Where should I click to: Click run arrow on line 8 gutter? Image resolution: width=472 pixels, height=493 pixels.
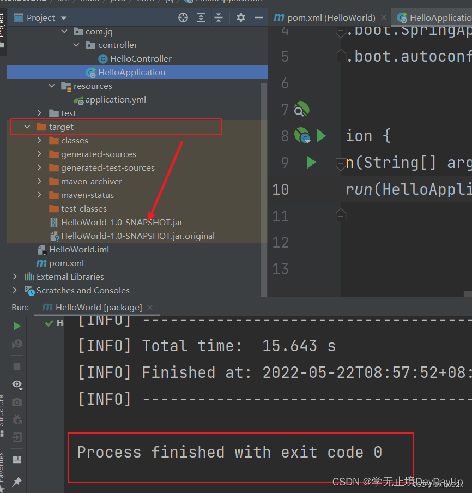click(x=321, y=135)
